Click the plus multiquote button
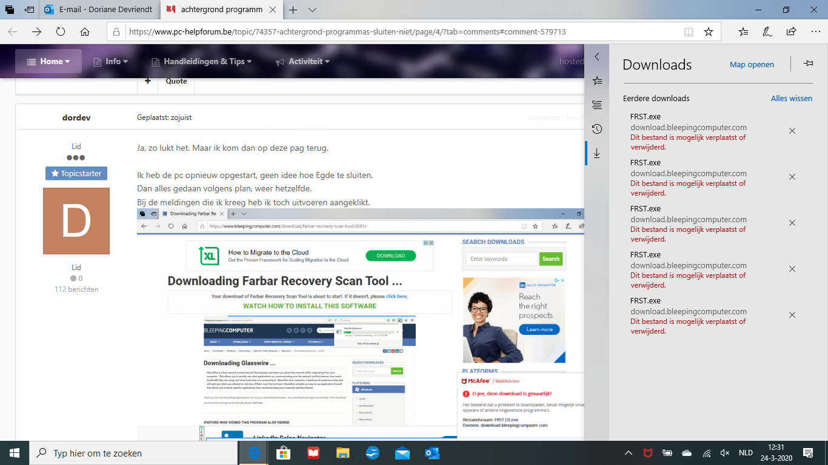The image size is (828, 465). pos(147,81)
